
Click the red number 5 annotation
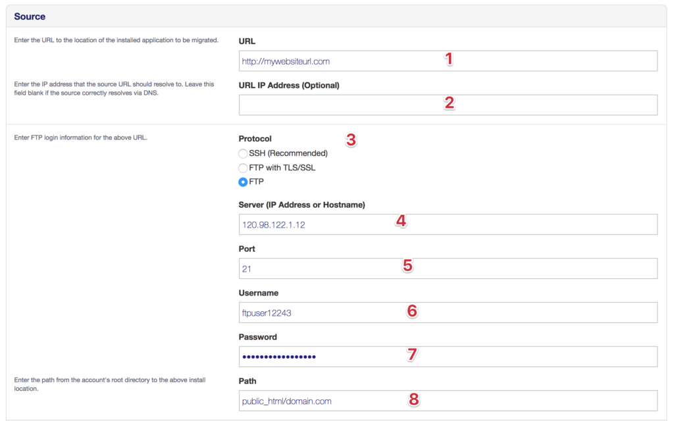tap(407, 266)
